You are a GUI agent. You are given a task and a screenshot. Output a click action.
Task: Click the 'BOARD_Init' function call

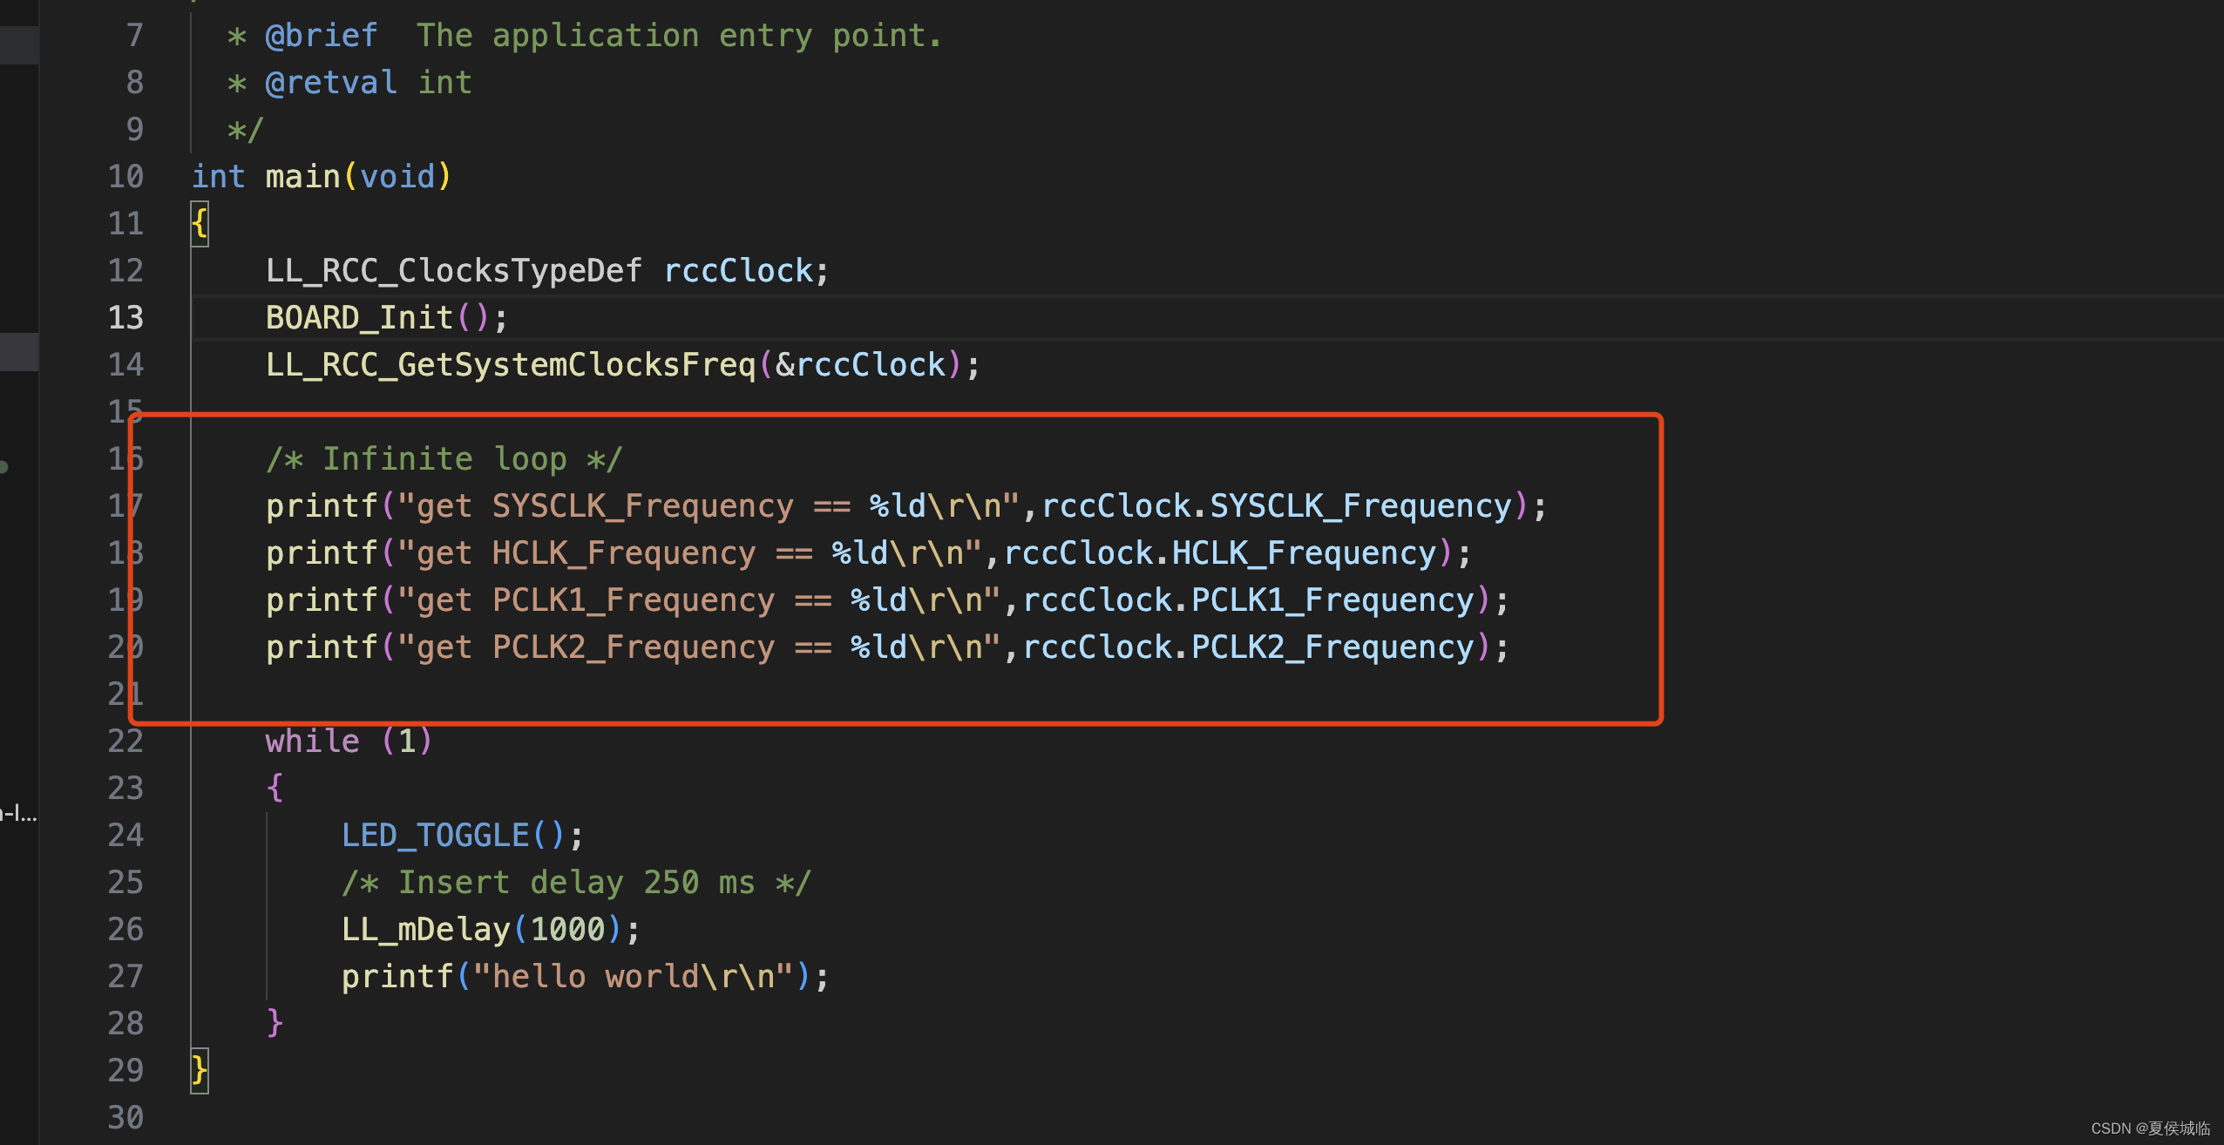pyautogui.click(x=359, y=317)
